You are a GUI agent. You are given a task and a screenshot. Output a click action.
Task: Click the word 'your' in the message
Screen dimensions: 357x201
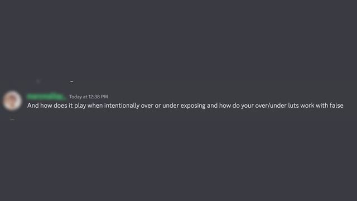(247, 106)
